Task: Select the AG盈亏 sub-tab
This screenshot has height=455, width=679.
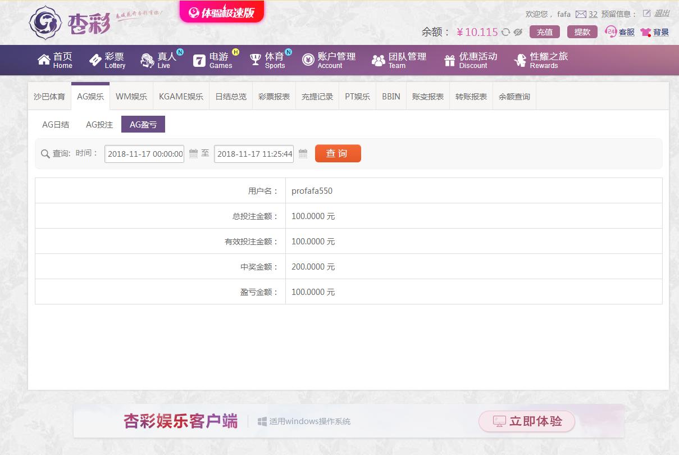Action: (143, 124)
